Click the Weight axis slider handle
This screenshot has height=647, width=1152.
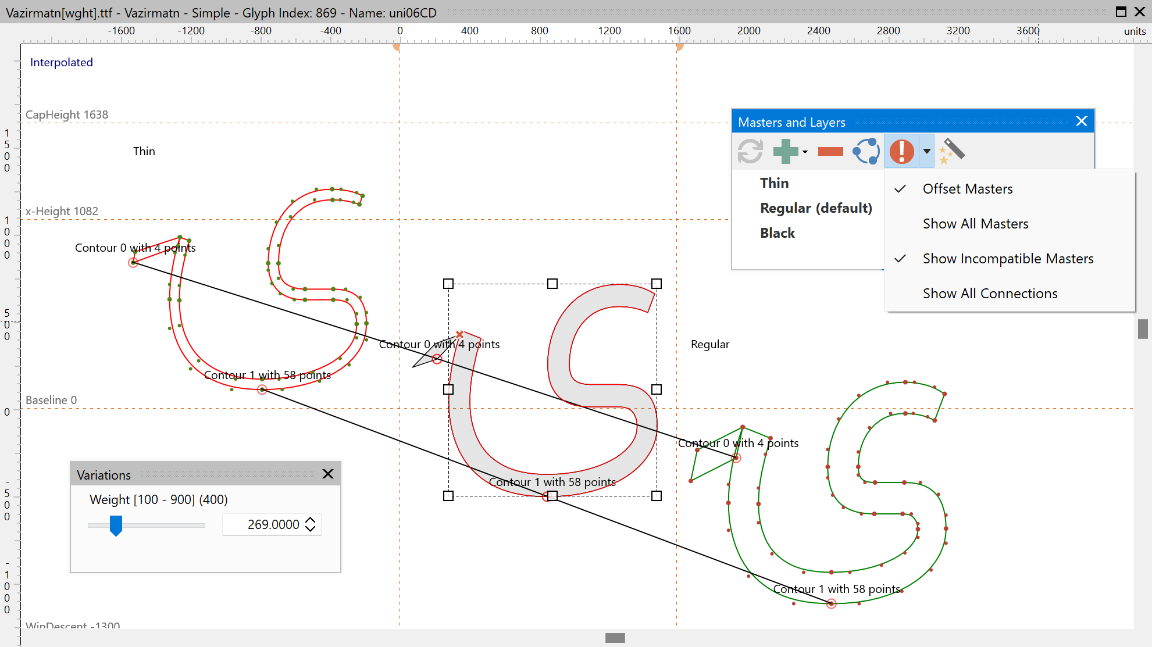coord(116,525)
